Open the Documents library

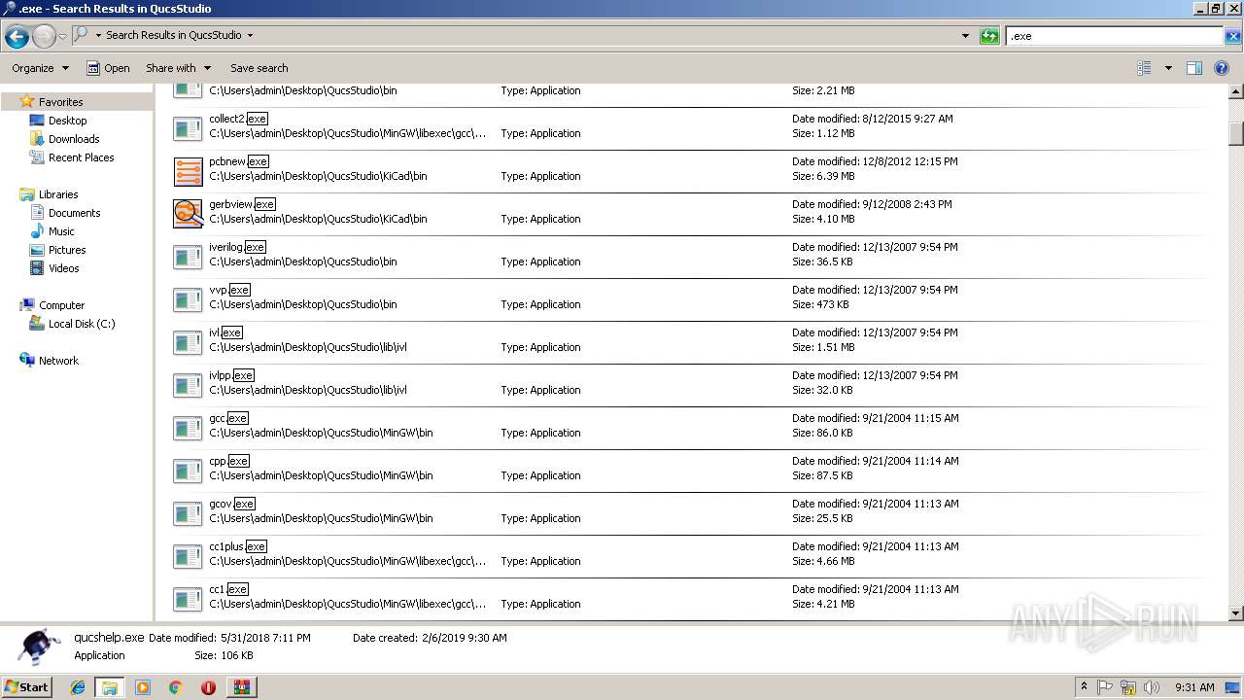pyautogui.click(x=74, y=213)
